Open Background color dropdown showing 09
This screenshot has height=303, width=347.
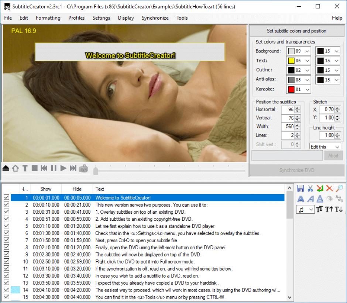299,51
